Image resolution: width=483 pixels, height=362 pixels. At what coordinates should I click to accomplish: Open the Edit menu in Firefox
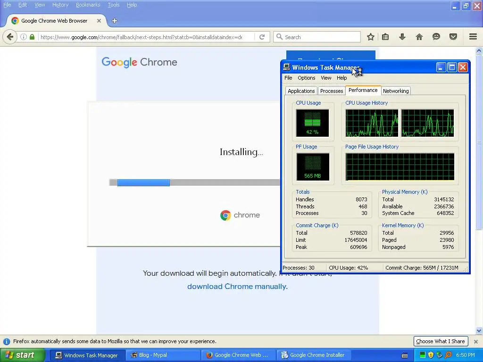click(x=23, y=5)
